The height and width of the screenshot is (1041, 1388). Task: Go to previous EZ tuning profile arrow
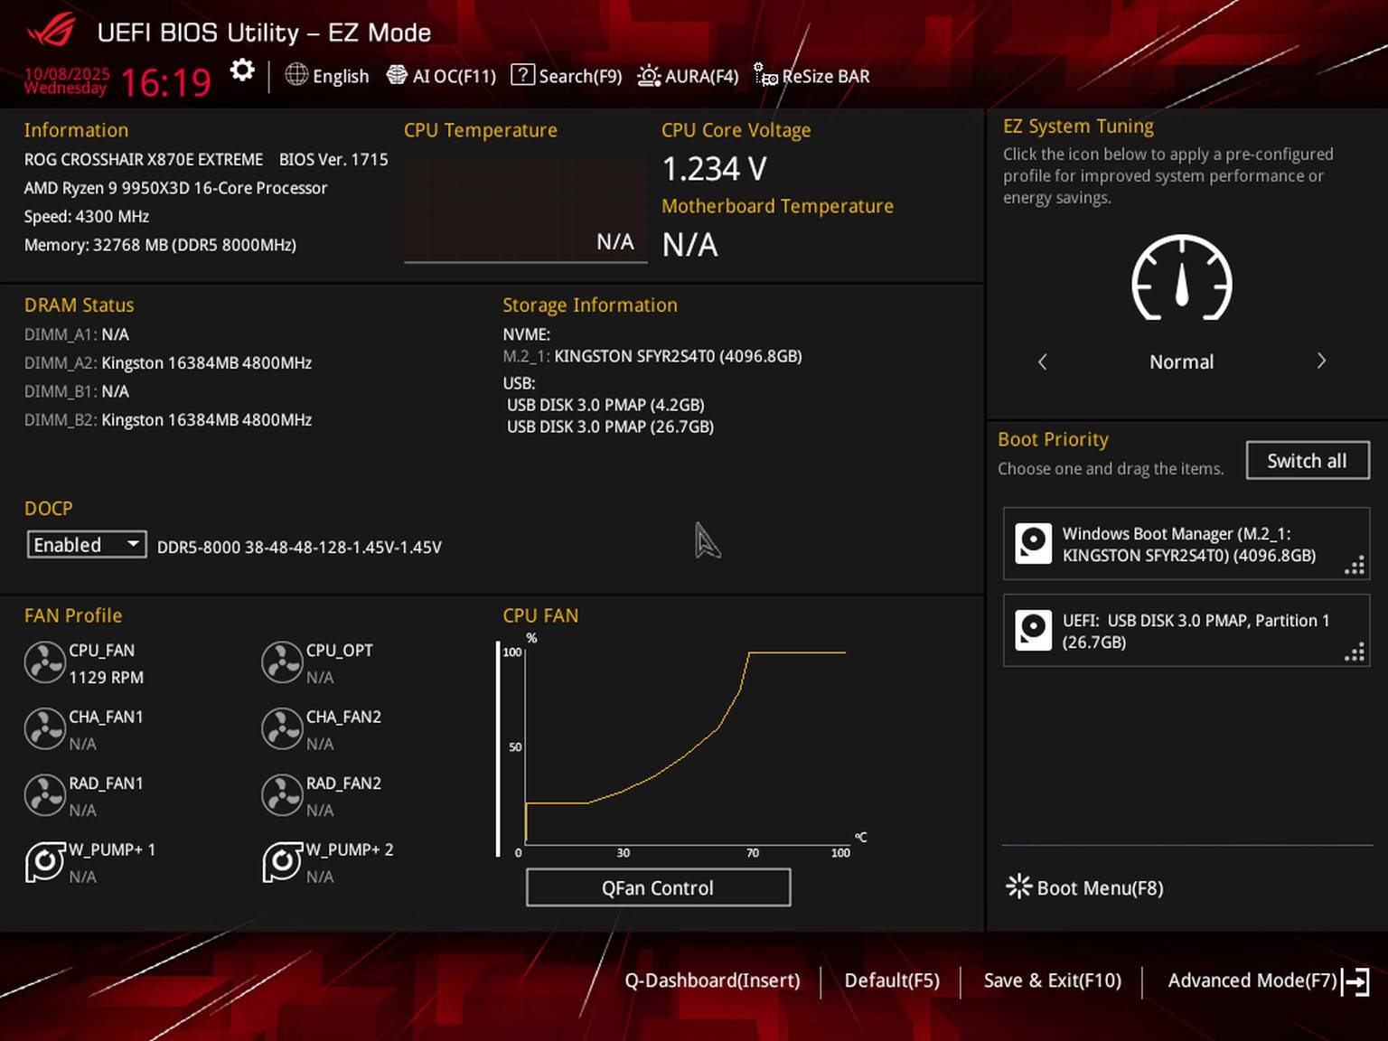tap(1043, 361)
